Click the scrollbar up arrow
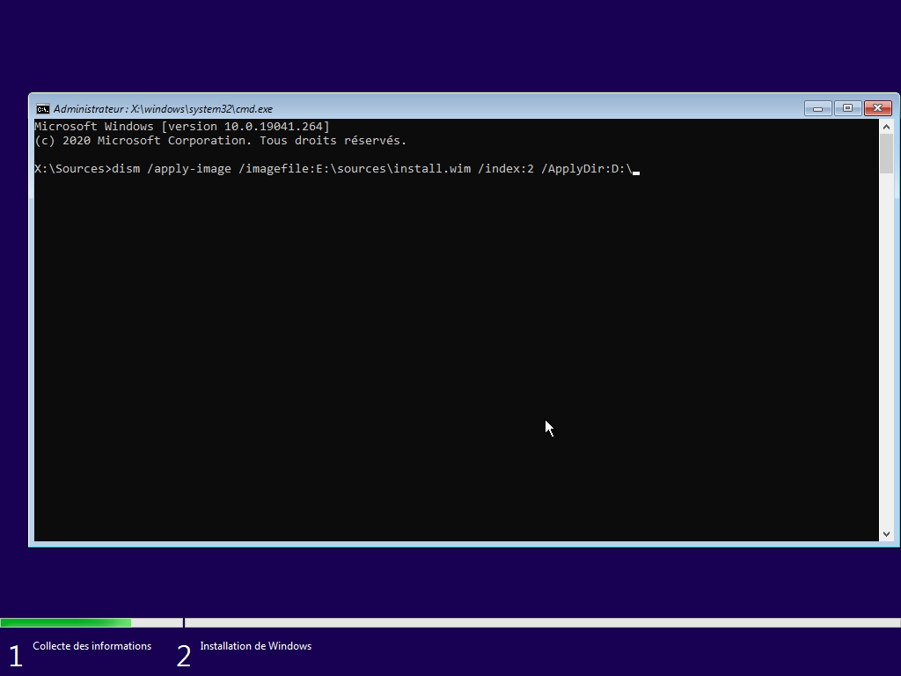901x676 pixels. (x=886, y=127)
